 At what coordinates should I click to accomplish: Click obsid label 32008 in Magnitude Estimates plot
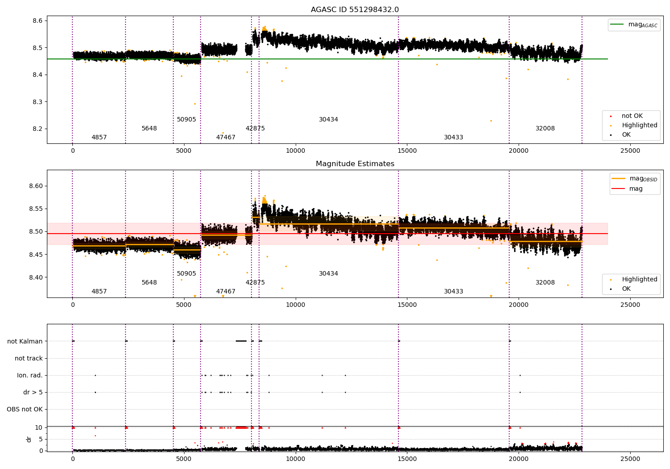pos(545,283)
